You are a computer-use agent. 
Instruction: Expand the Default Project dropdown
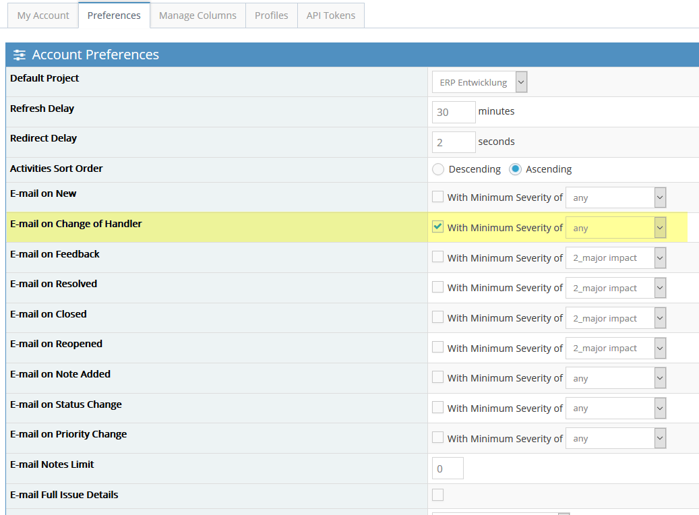pos(479,82)
